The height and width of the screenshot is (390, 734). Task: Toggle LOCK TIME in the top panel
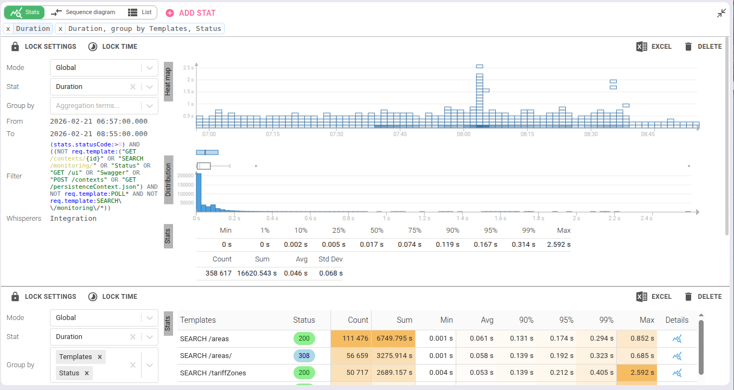click(113, 47)
